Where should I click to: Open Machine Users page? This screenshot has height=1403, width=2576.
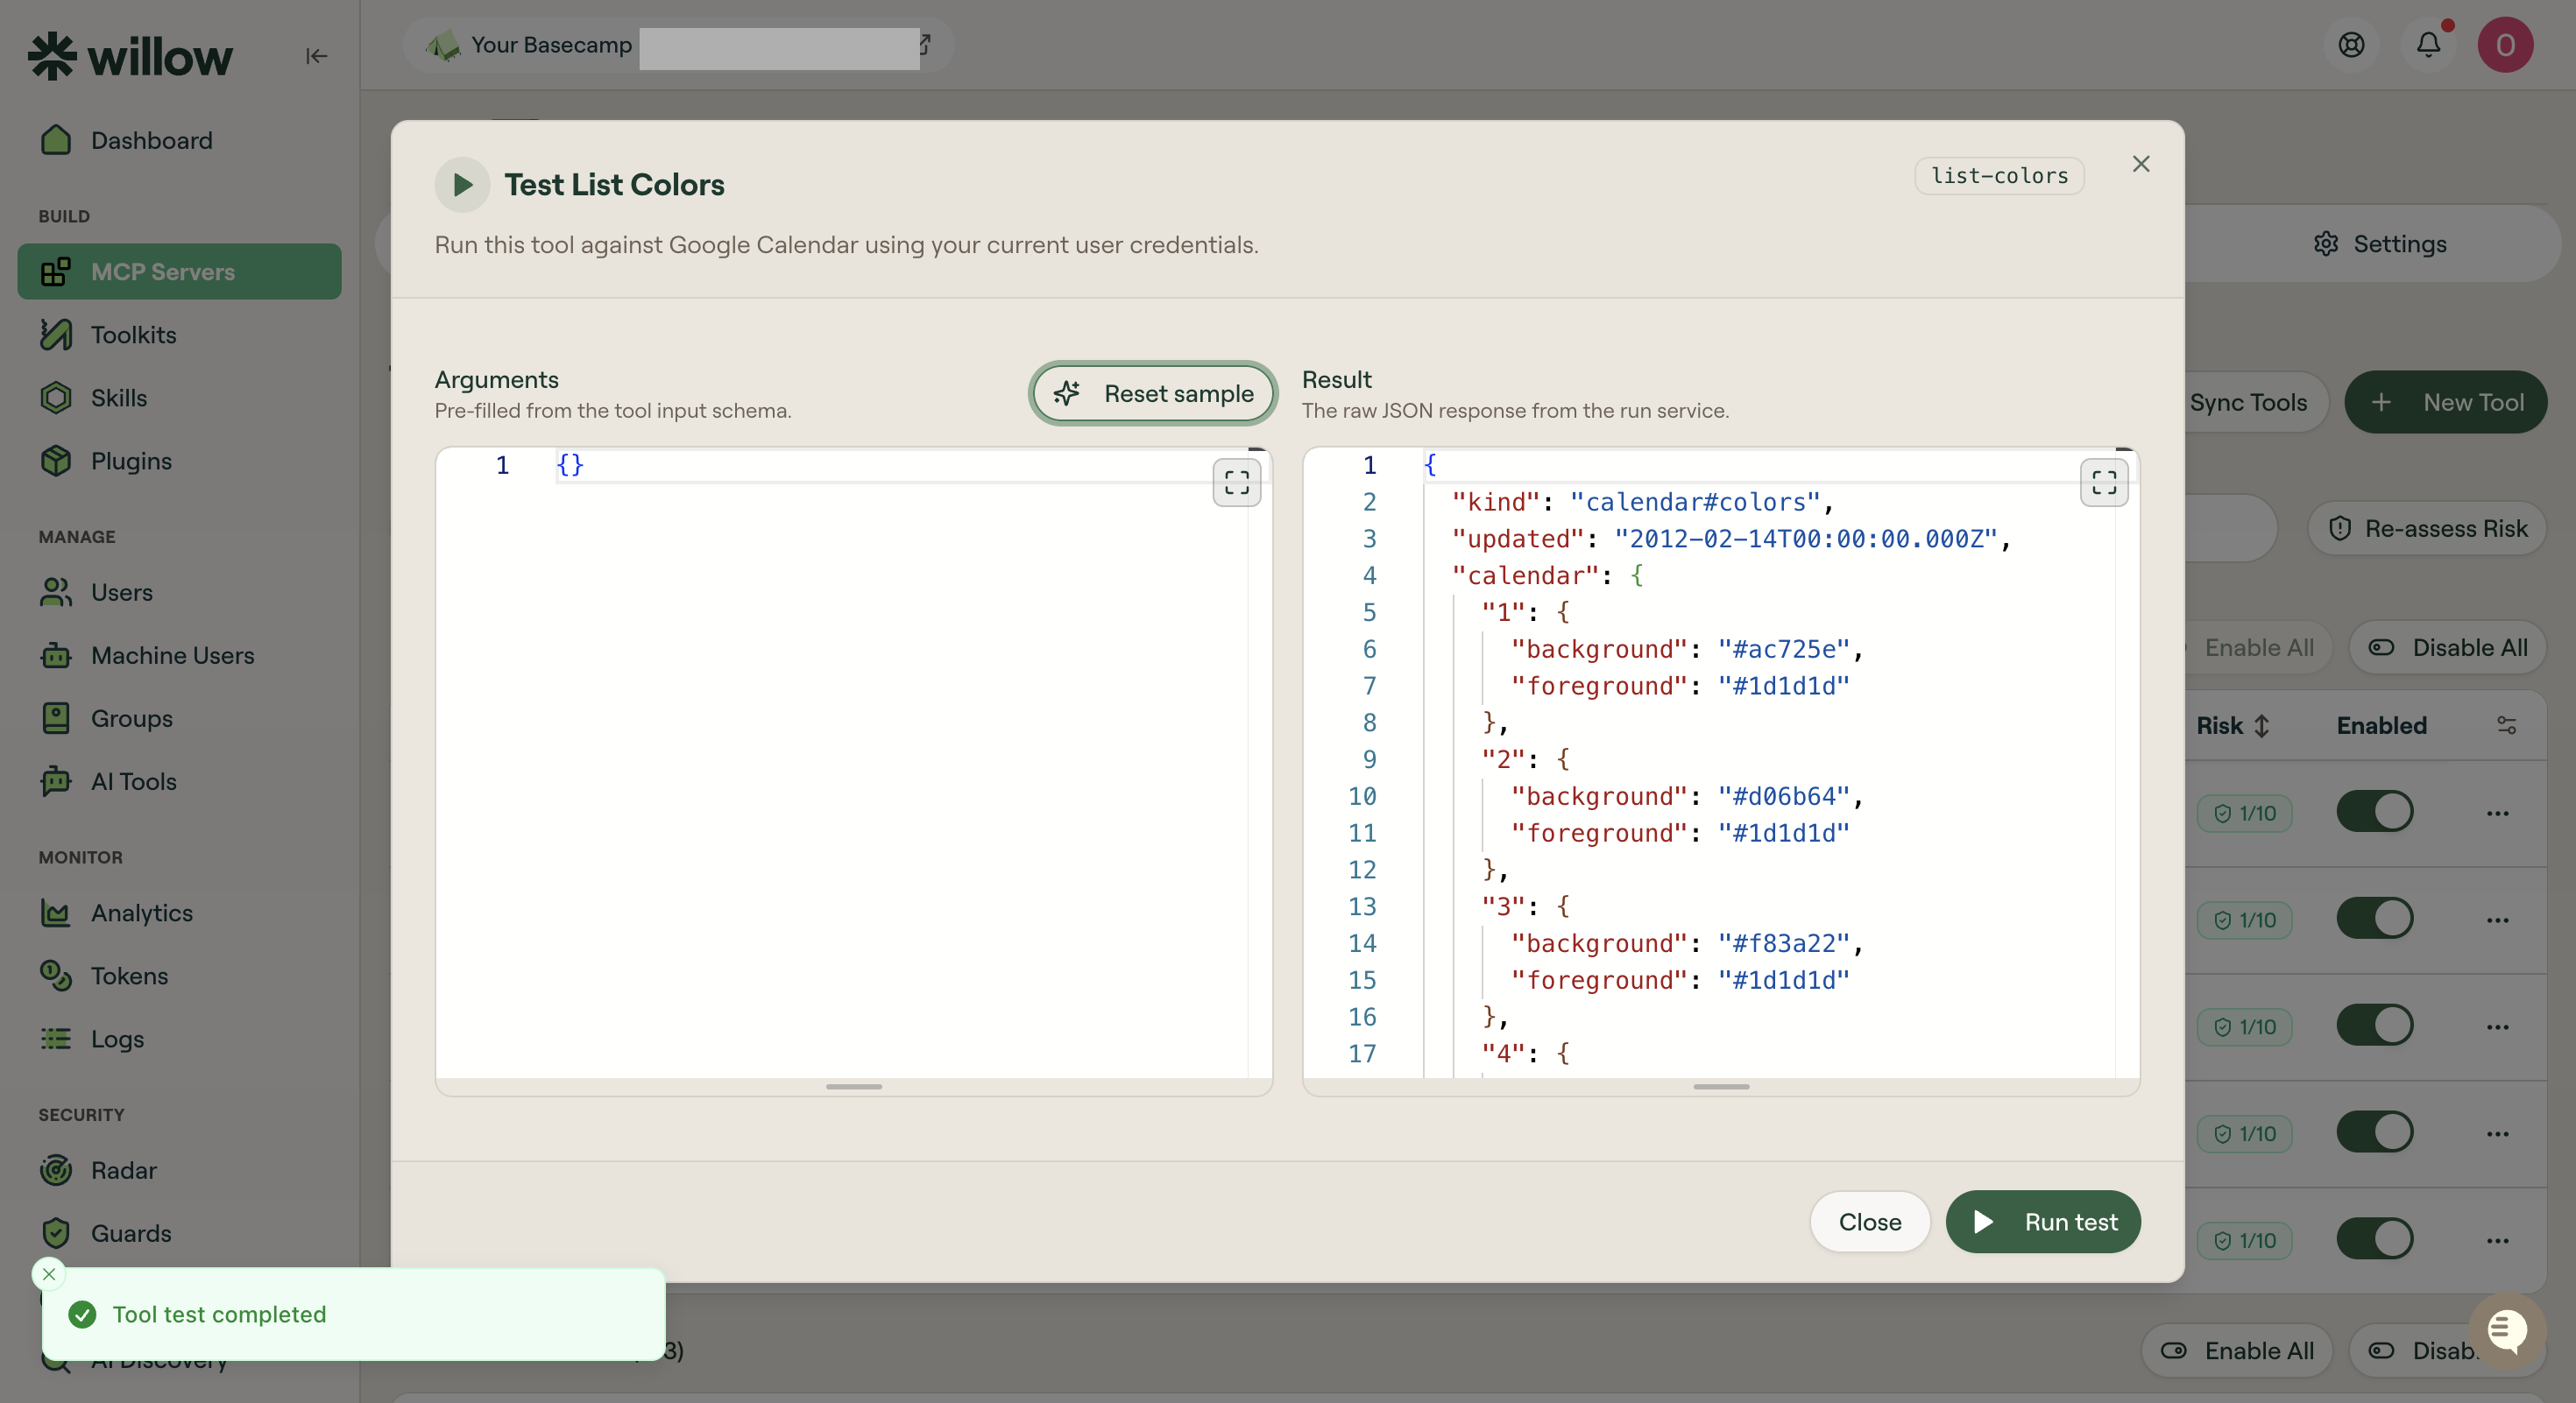[x=180, y=656]
